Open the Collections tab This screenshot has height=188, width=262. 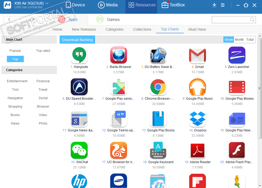click(x=142, y=29)
